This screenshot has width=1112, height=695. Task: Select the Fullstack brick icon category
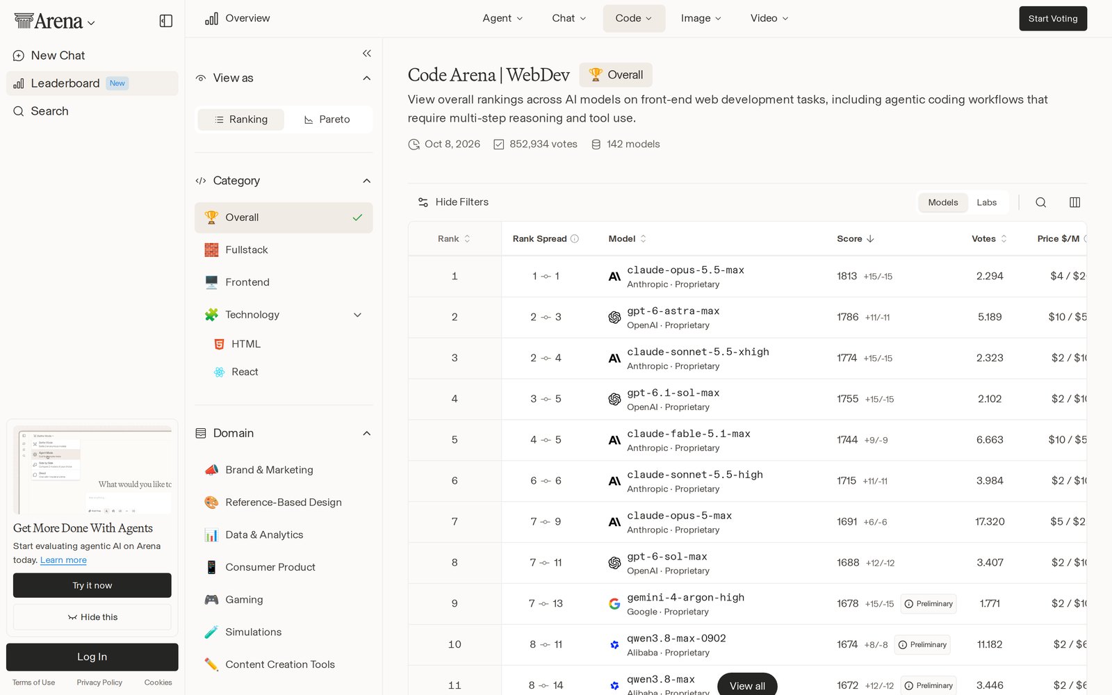coord(211,250)
